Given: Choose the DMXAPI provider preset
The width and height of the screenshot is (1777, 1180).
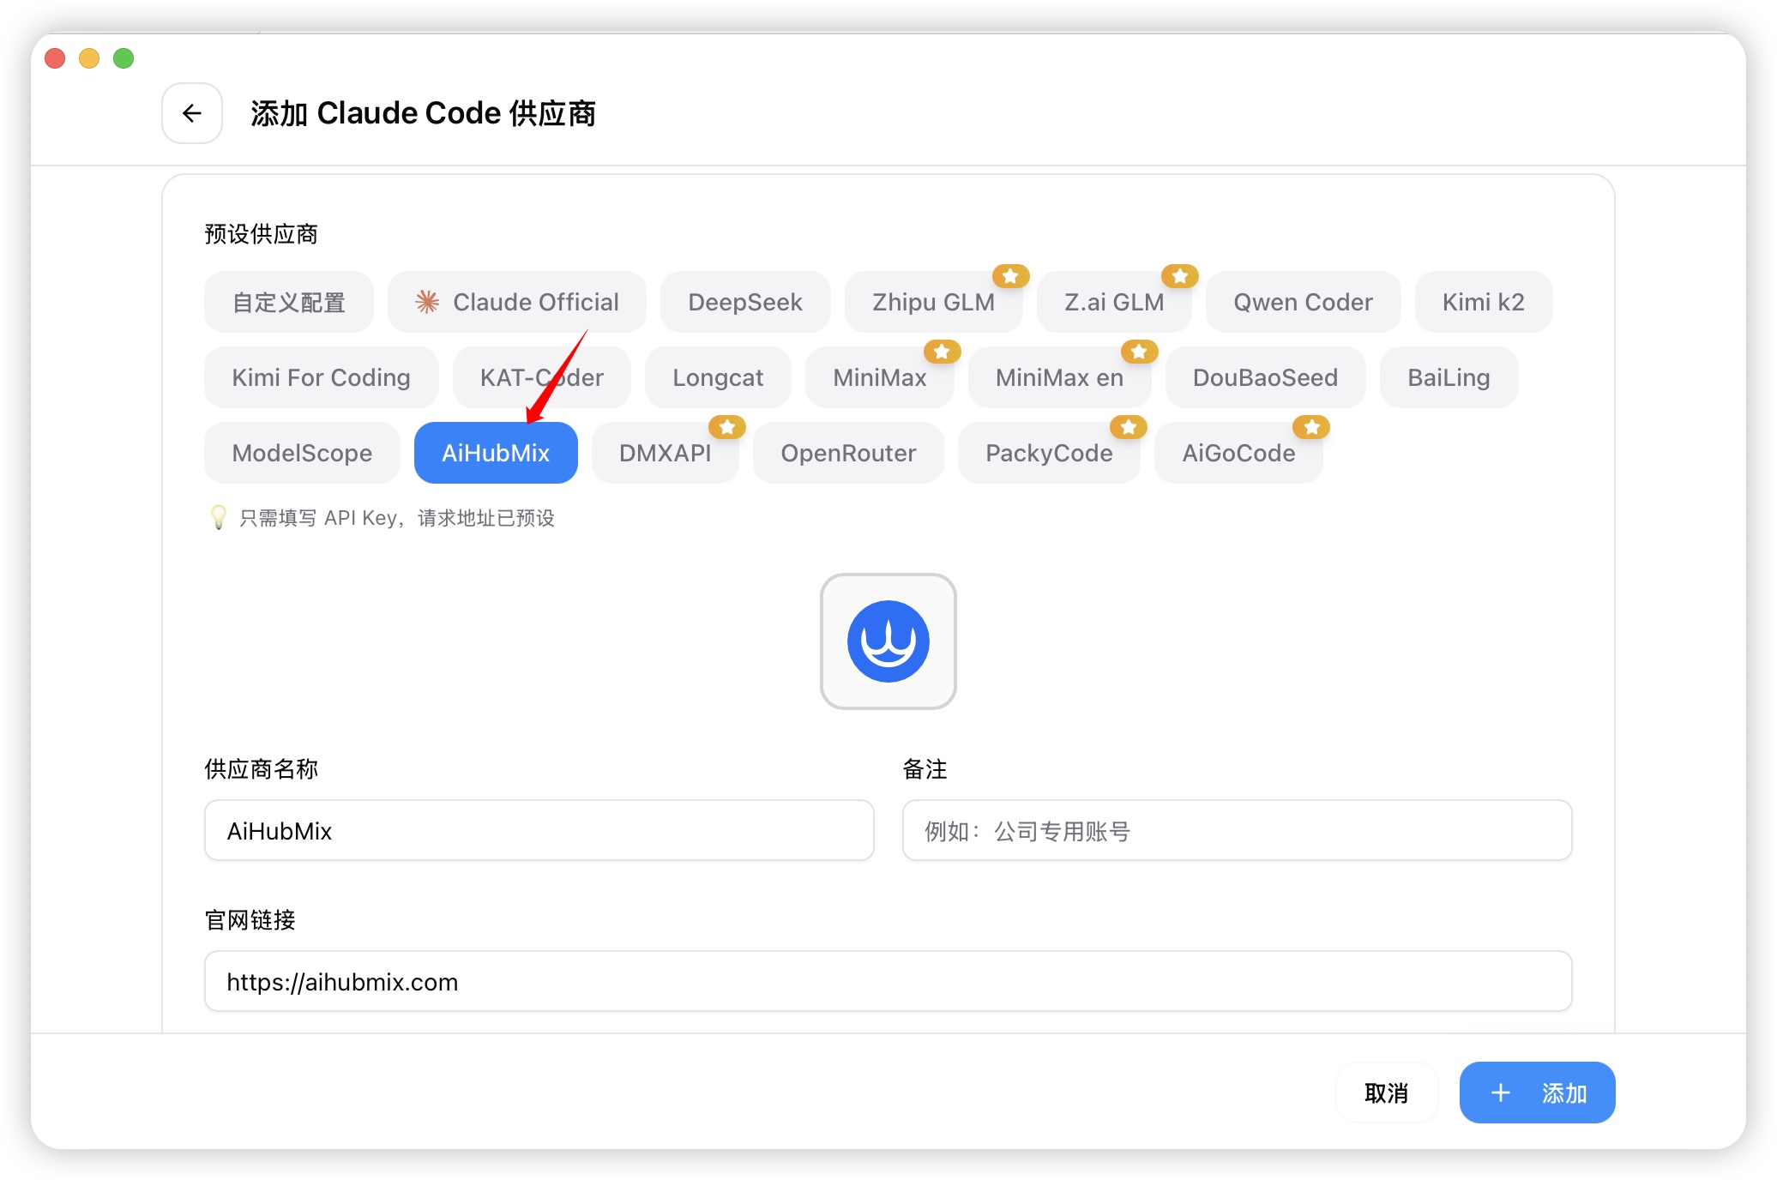Looking at the screenshot, I should pos(665,453).
